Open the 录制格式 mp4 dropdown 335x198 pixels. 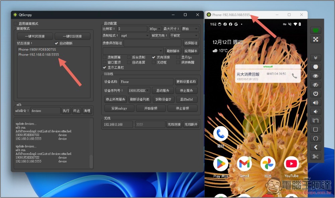coord(135,36)
